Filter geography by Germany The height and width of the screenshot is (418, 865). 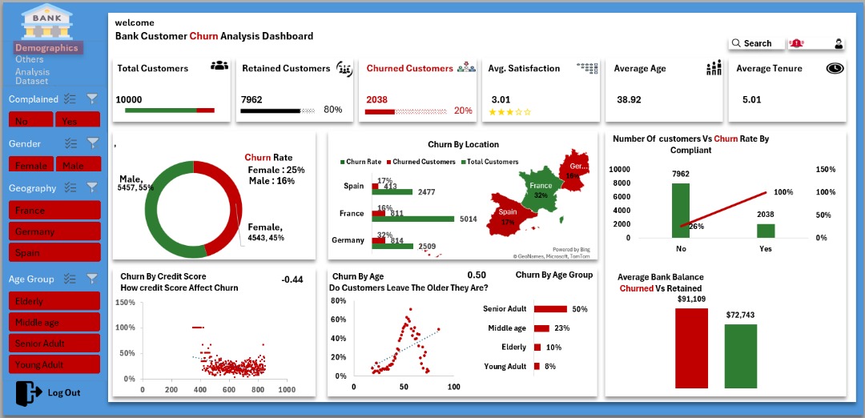click(54, 231)
